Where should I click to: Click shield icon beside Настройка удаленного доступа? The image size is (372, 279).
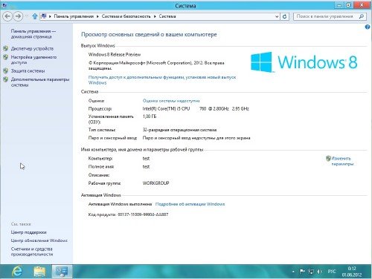click(x=6, y=57)
